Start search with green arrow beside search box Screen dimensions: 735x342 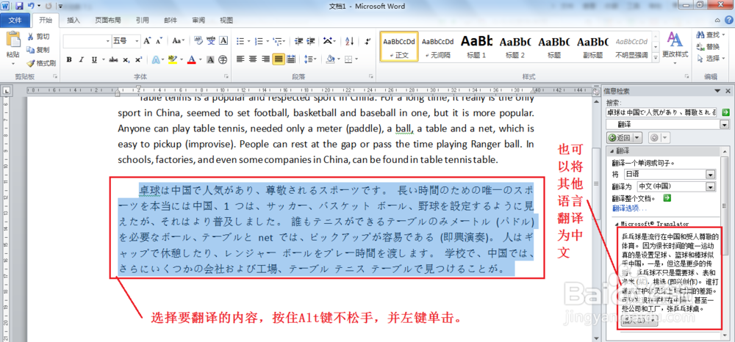(x=725, y=112)
